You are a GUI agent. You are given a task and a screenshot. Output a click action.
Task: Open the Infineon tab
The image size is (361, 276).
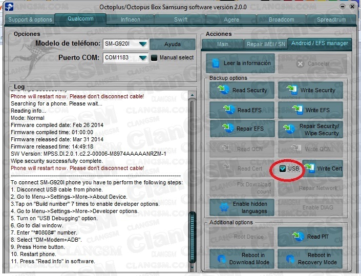[x=130, y=19]
